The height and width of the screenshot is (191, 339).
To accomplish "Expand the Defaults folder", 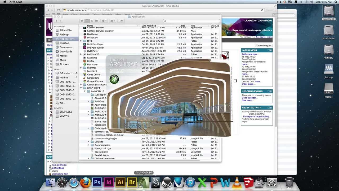I will click(88, 142).
